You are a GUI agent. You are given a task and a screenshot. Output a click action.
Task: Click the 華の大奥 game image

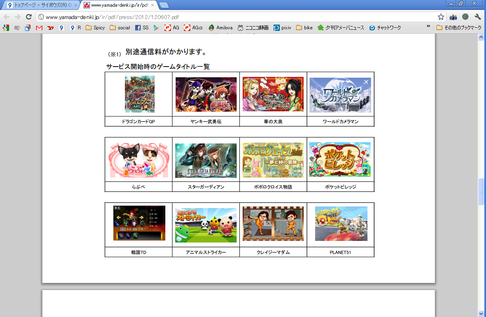(x=273, y=94)
